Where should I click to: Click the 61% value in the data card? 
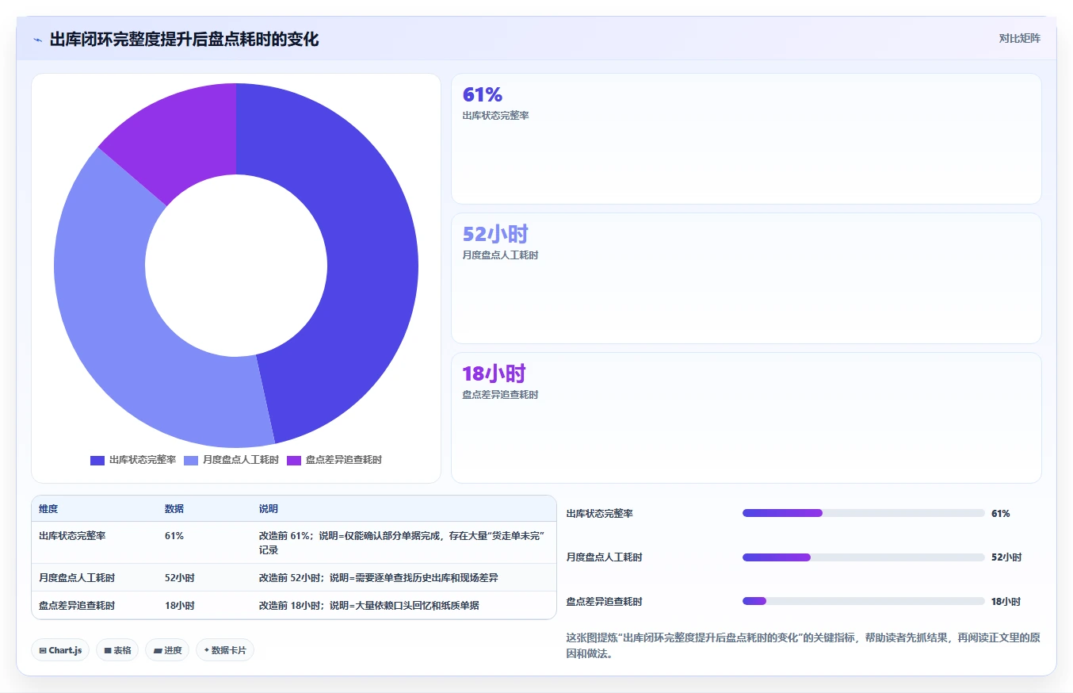coord(483,95)
